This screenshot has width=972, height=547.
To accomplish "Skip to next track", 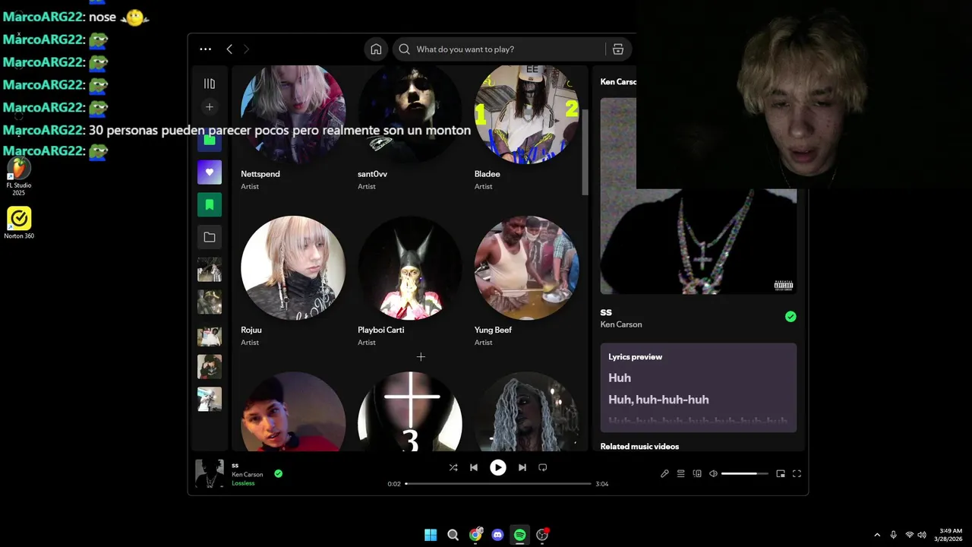I will (x=522, y=467).
